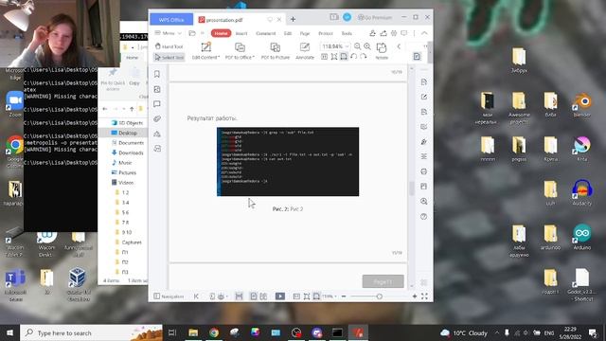Screen dimensions: 606x341
Task: Switch to the Edit ribbon tab
Action: pyautogui.click(x=288, y=34)
